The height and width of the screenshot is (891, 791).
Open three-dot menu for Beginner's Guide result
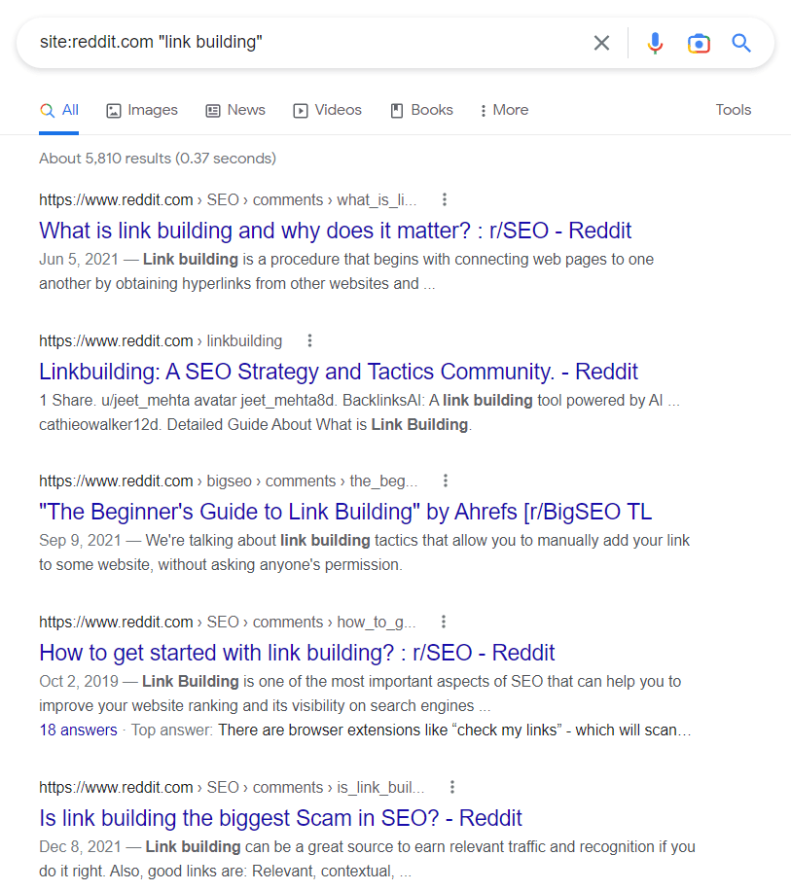446,481
